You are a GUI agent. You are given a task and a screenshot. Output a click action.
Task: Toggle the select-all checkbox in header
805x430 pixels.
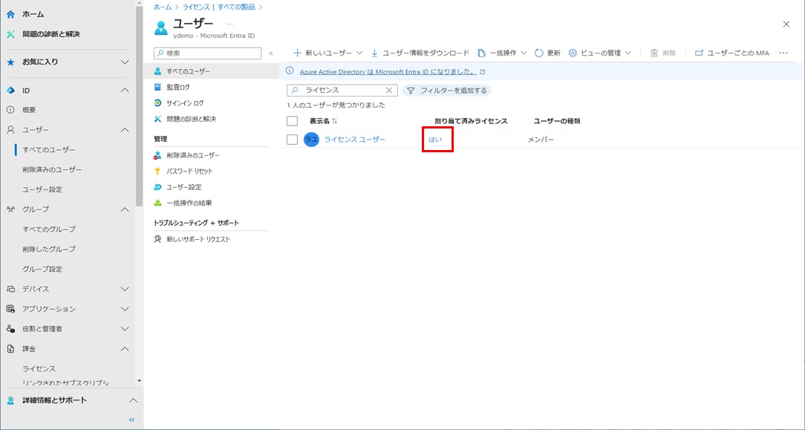coord(292,121)
